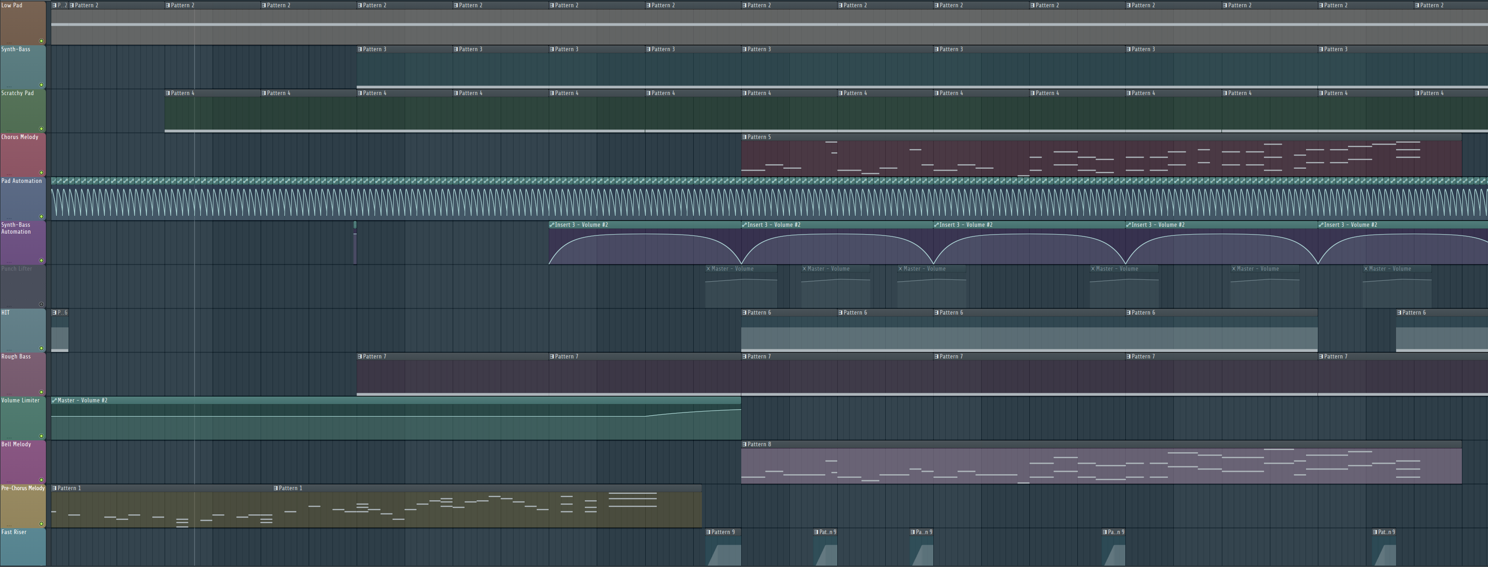This screenshot has width=1488, height=567.
Task: Mute the Low Pad track
Action: [x=41, y=41]
